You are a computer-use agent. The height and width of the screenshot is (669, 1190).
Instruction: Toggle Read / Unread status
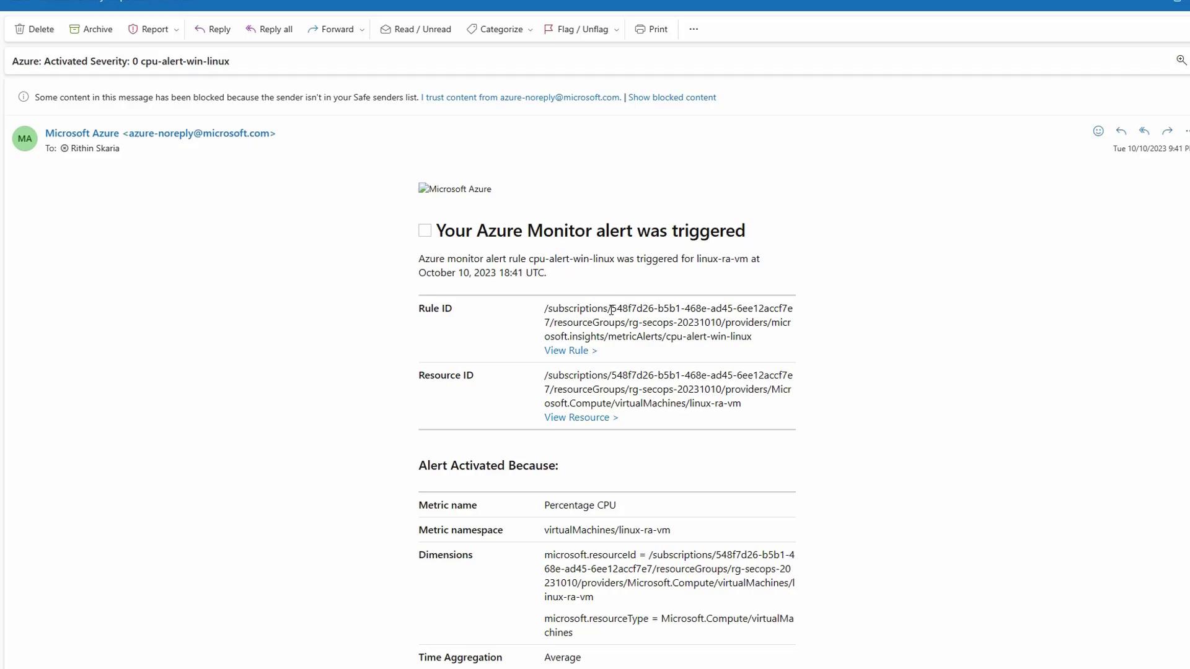pyautogui.click(x=415, y=29)
